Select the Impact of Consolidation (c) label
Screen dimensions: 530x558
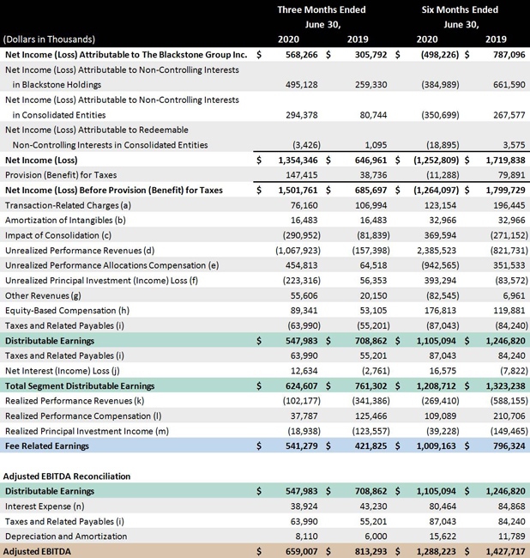(58, 235)
